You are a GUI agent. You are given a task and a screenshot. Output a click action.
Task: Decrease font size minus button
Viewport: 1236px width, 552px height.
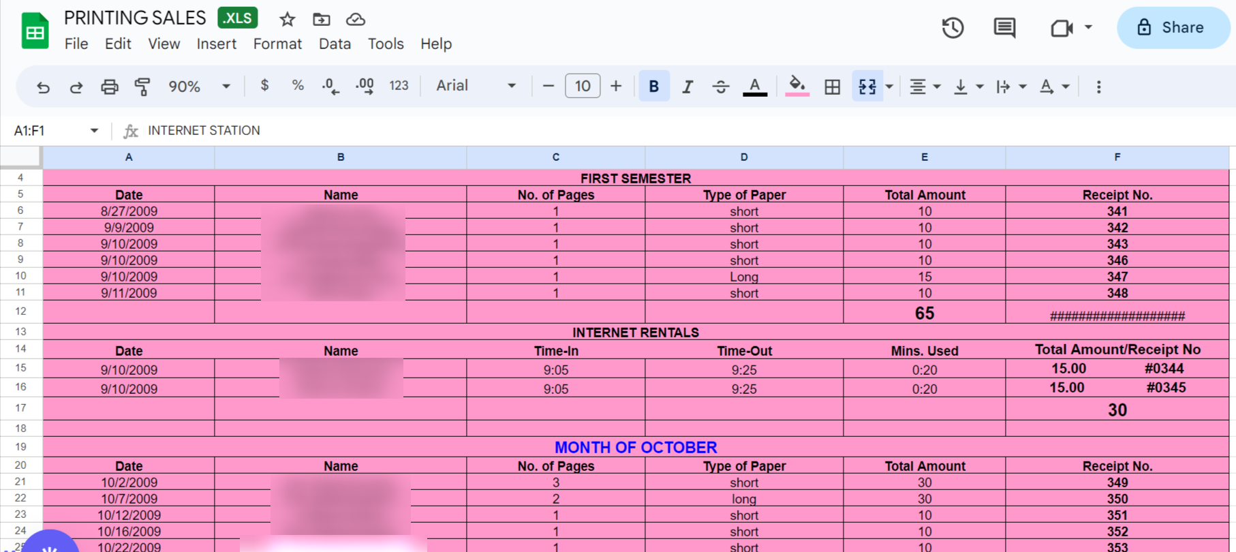549,86
